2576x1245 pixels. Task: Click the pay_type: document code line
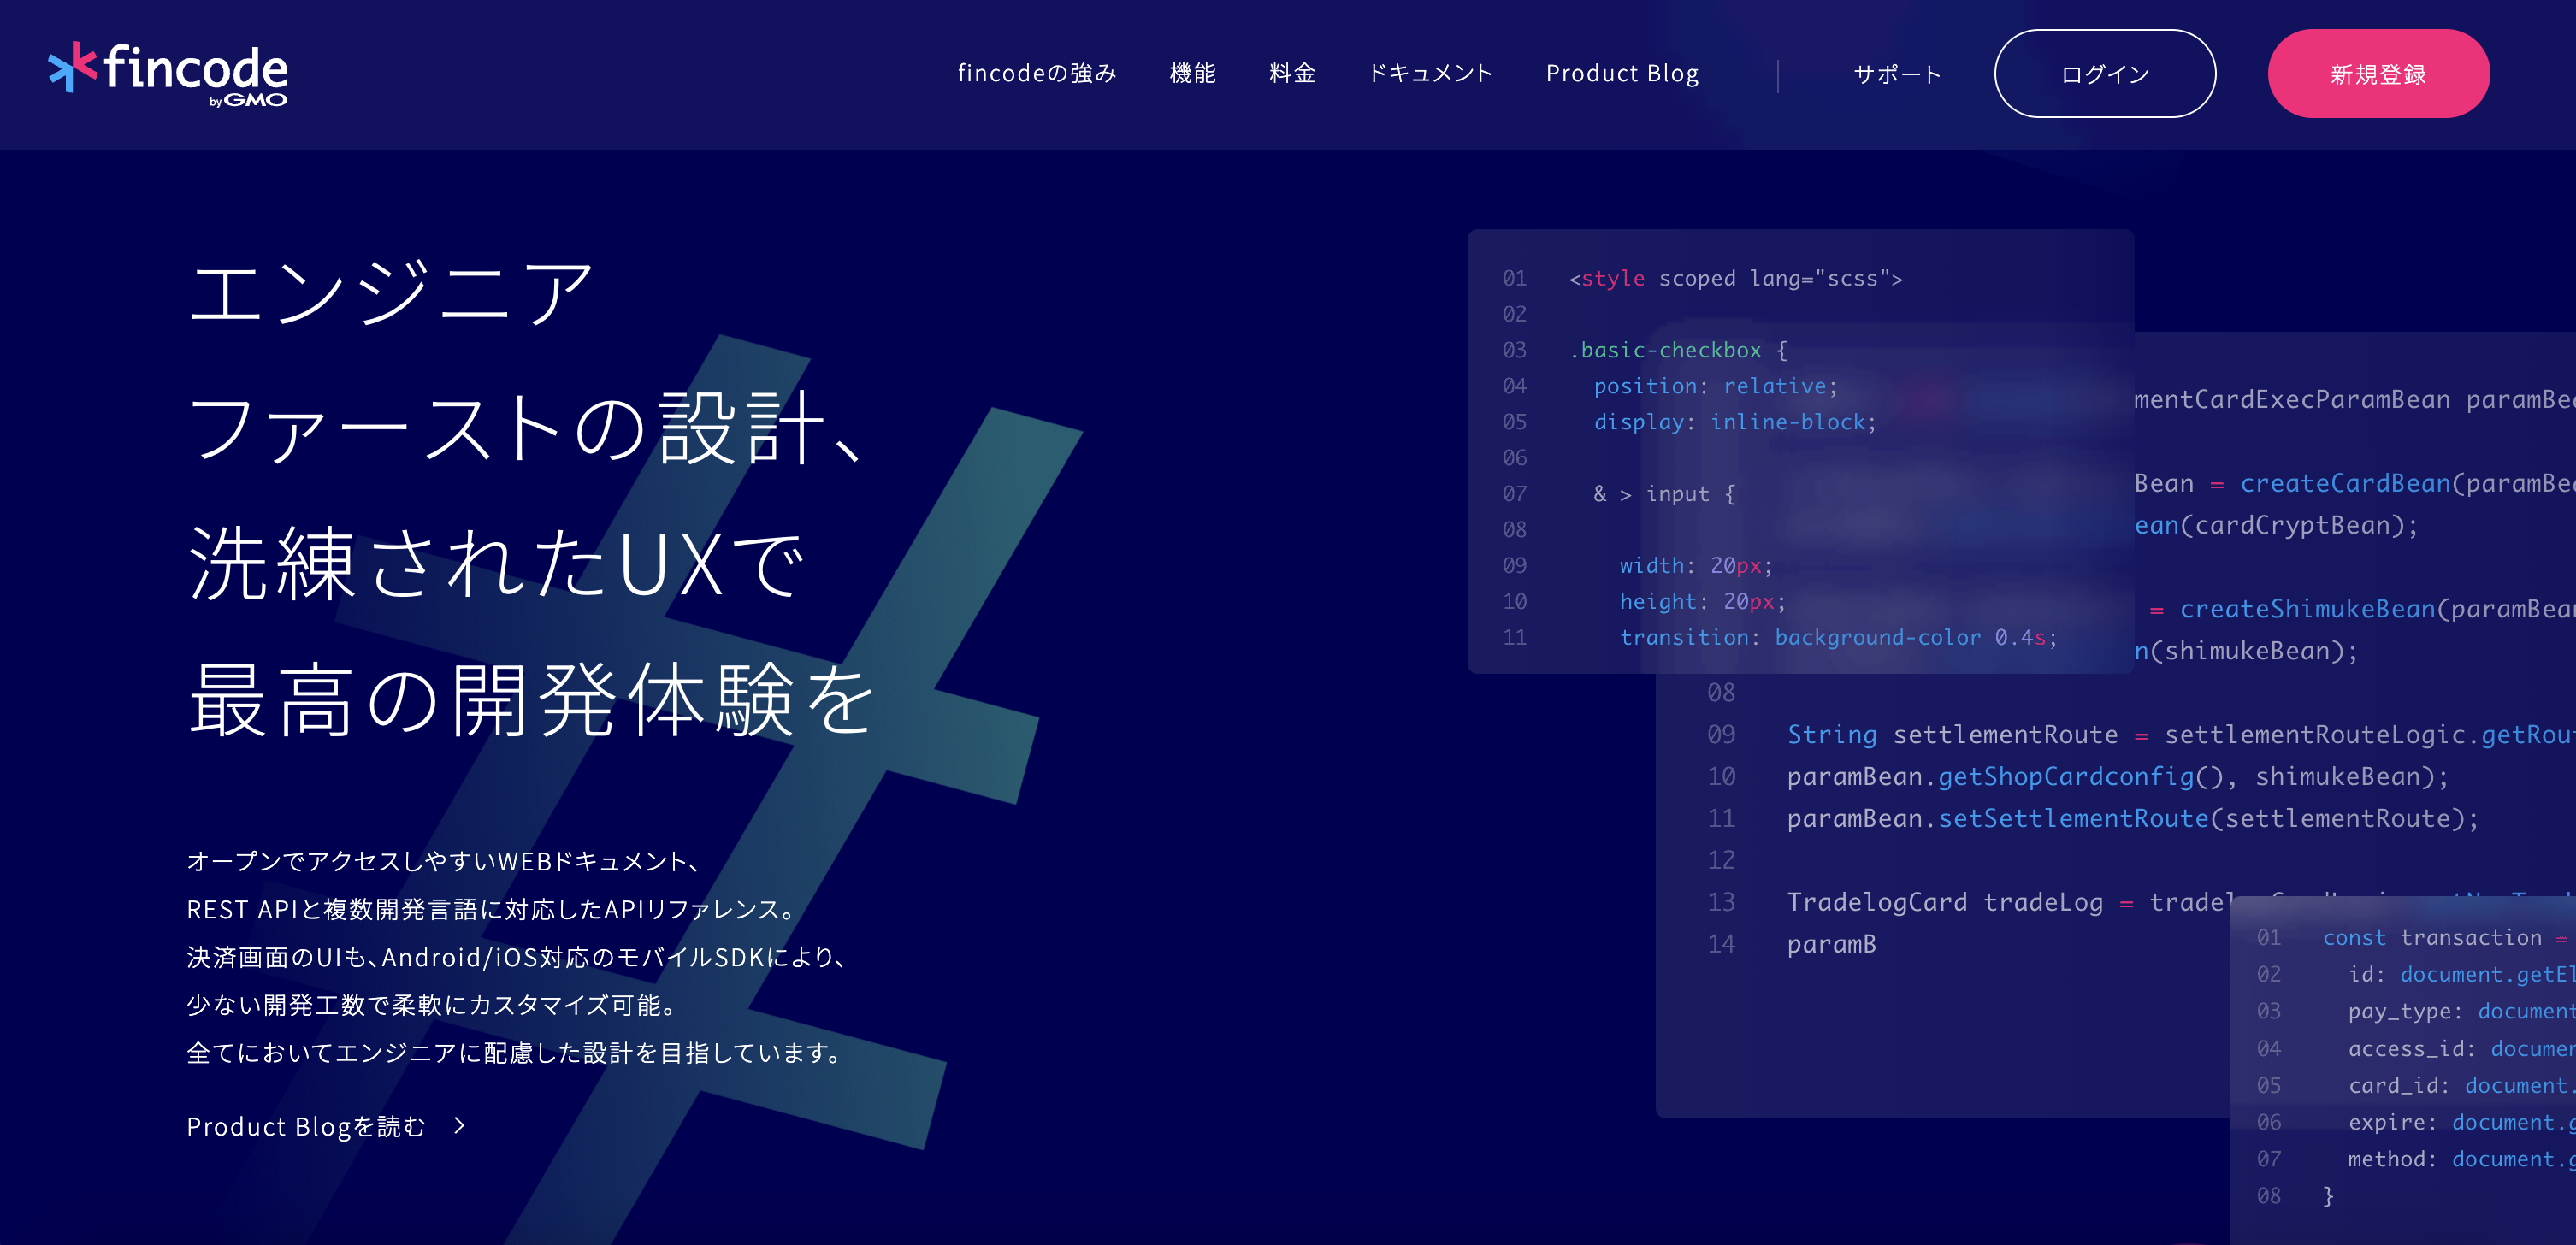click(2461, 1011)
